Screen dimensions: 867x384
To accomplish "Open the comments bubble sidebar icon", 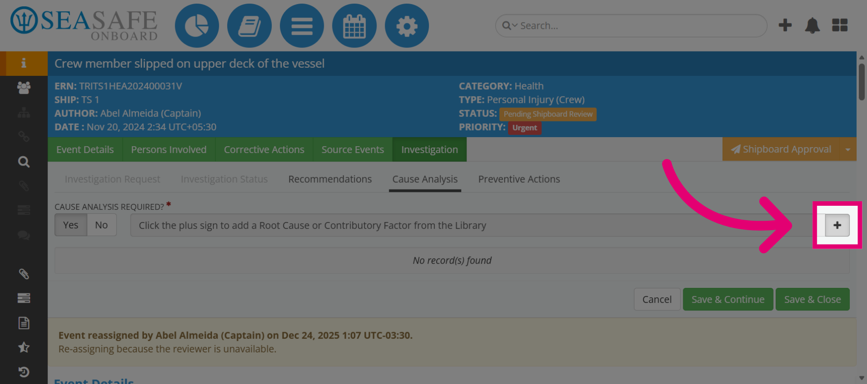I will 23,235.
